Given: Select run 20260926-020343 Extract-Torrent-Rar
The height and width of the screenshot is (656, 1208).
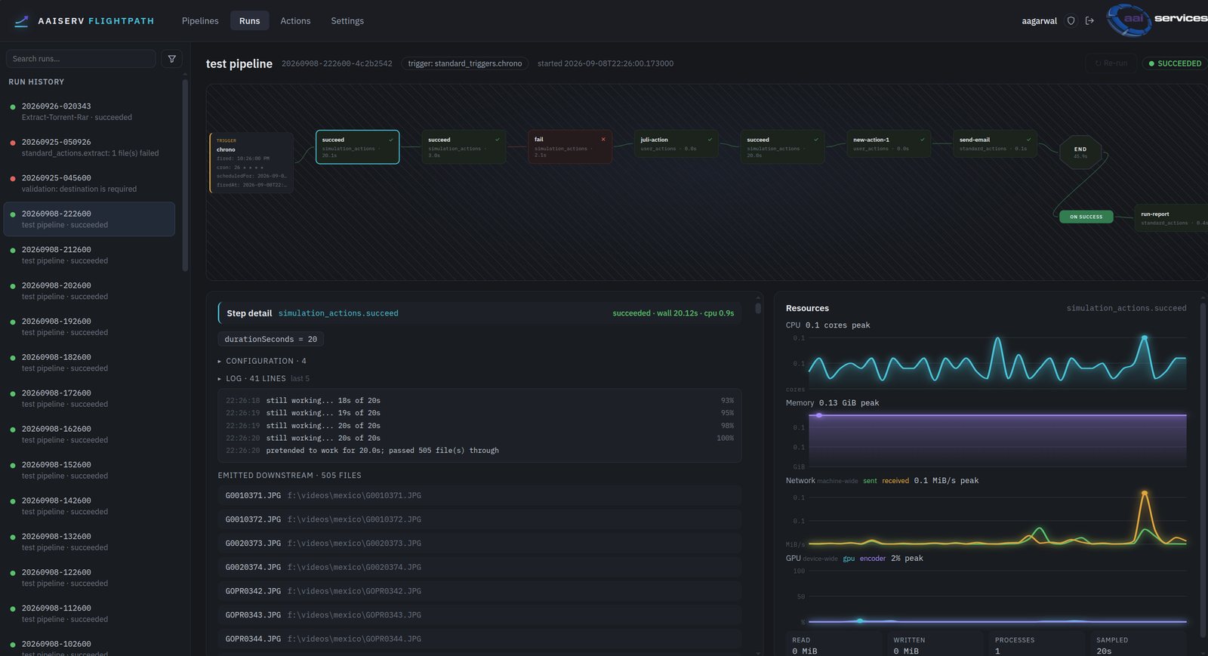Looking at the screenshot, I should 89,112.
